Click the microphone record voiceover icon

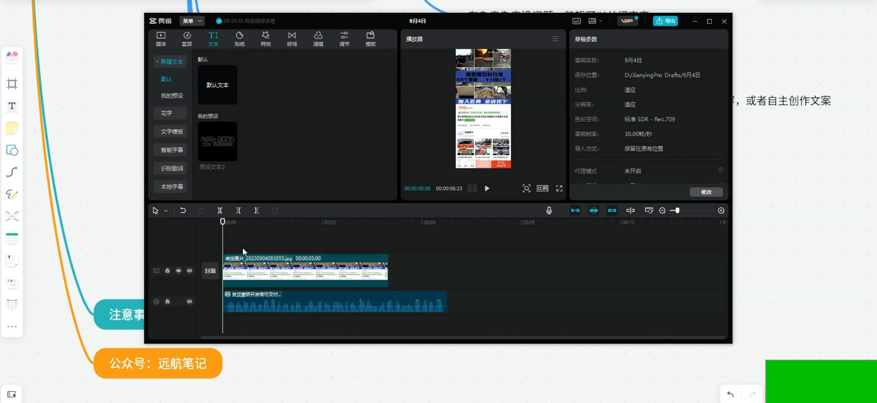tap(549, 211)
